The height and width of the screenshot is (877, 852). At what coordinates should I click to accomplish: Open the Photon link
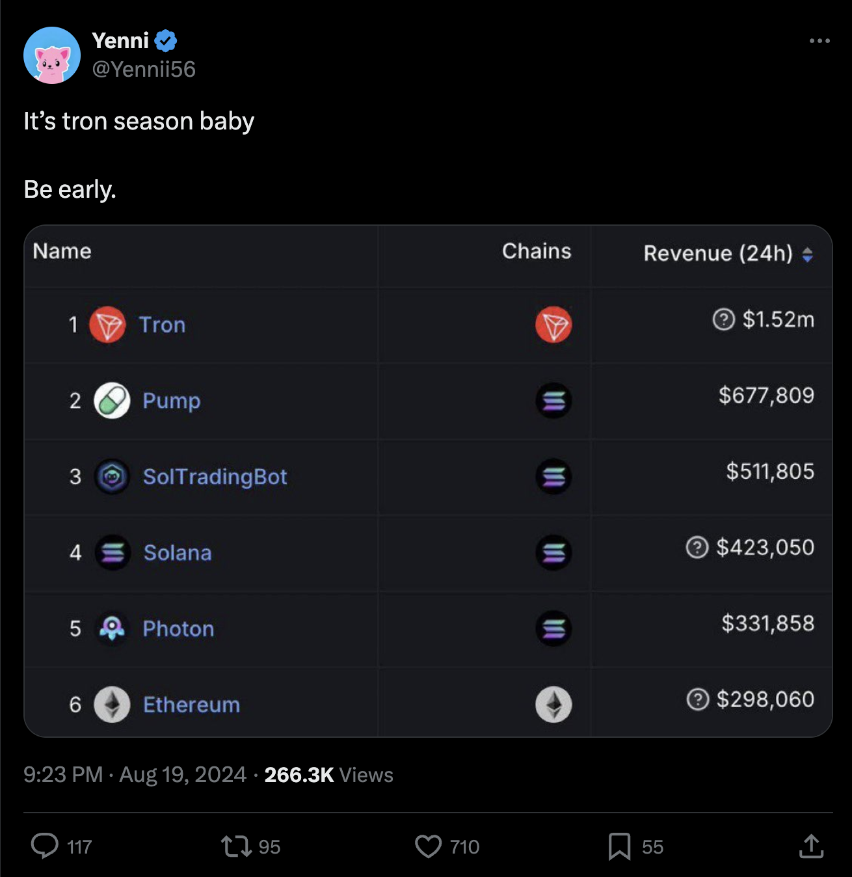(178, 628)
